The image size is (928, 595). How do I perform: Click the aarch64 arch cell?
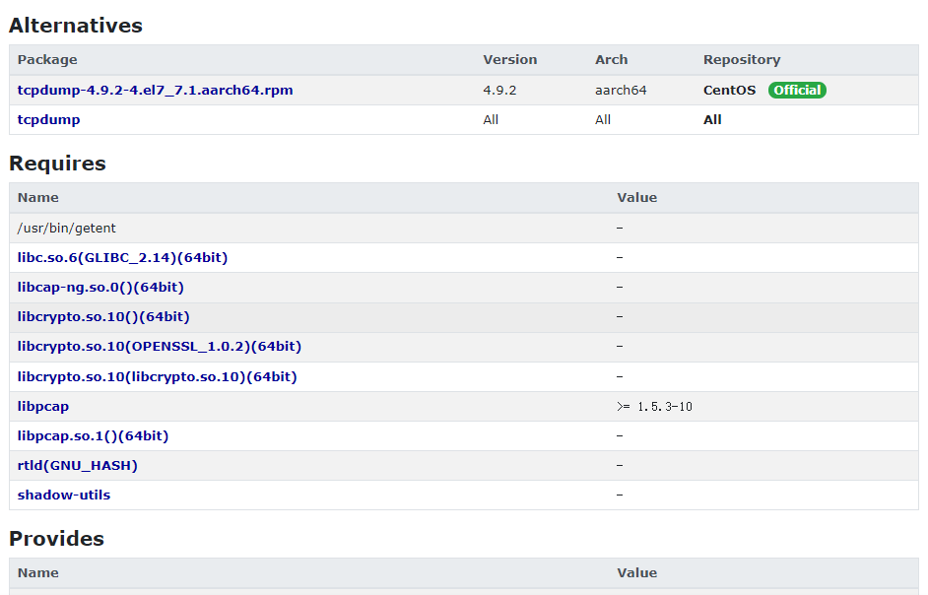621,90
